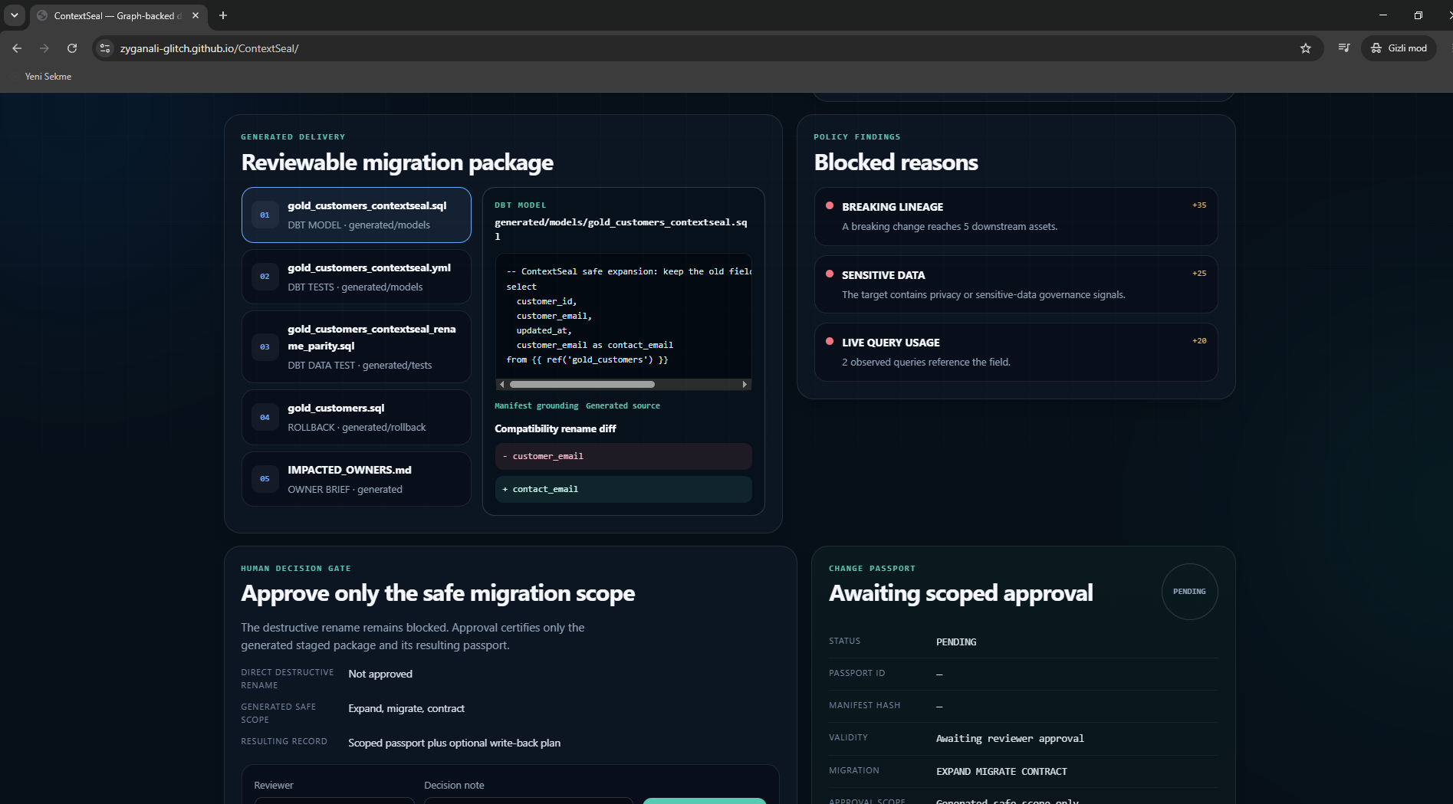1453x804 pixels.
Task: Click Expand, migrate, contract scope value
Action: [x=406, y=709]
